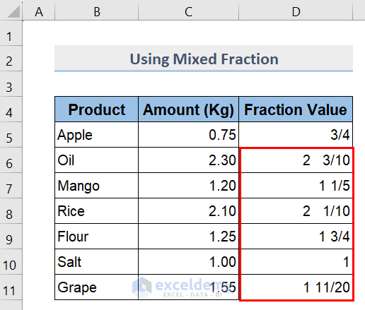The height and width of the screenshot is (310, 365).
Task: Select row 11 header
Action: [11, 287]
